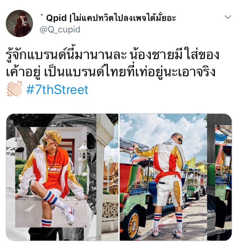Screen dimensions: 238x246
Task: Select the first line of Thai tweet text
Action: coord(112,55)
